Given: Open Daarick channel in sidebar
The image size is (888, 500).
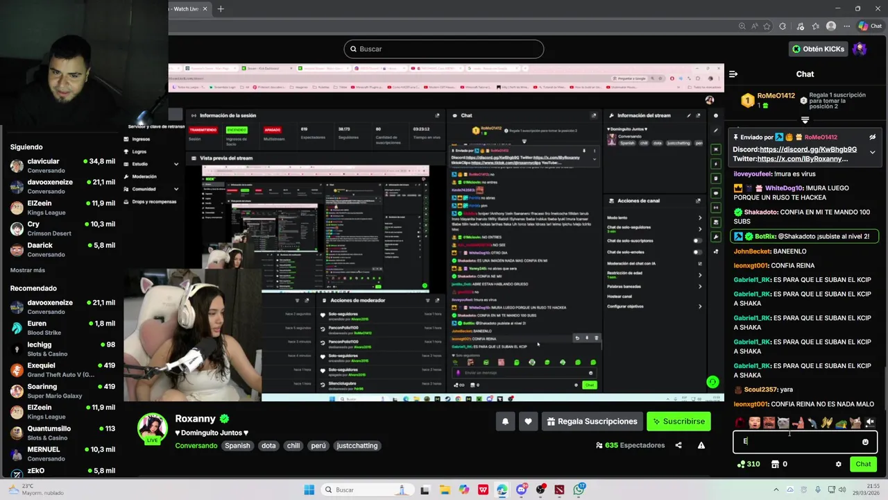Looking at the screenshot, I should pos(62,249).
